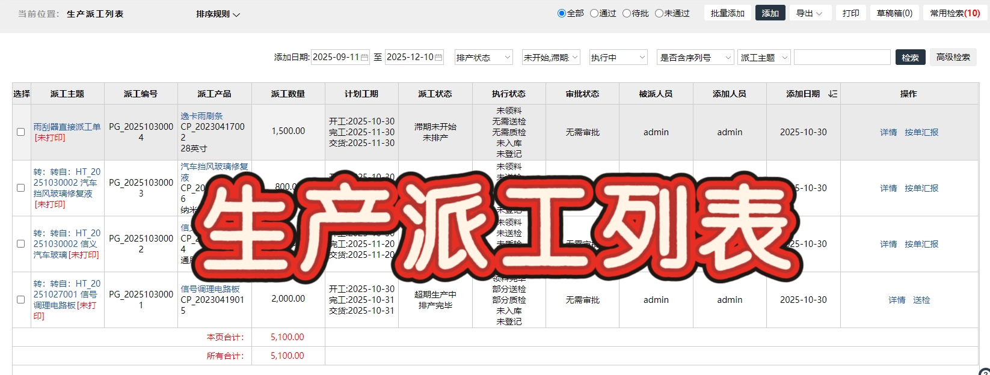
Task: Tick checkbox for PG_20251030003 row
Action: click(x=20, y=188)
